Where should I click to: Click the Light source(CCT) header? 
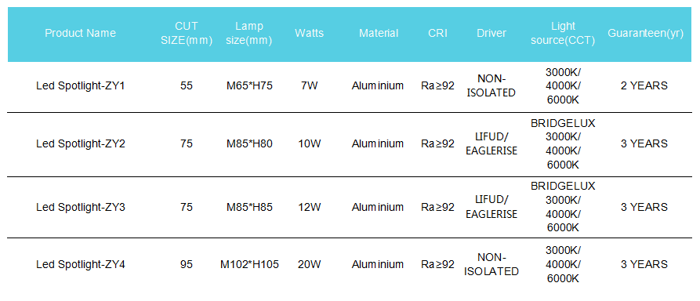[x=563, y=33]
